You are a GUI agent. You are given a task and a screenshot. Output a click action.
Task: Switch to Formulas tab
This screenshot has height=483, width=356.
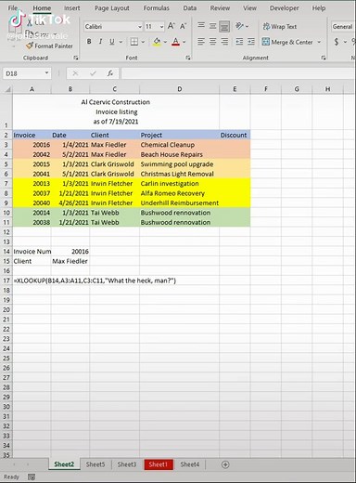click(156, 8)
